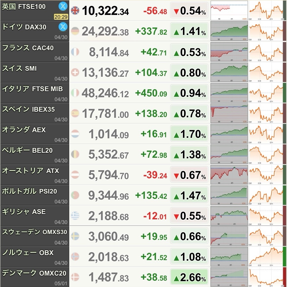Image resolution: width=287 pixels, height=287 pixels.
Task: Click the X share icon on FTSE100 row
Action: [63, 6]
